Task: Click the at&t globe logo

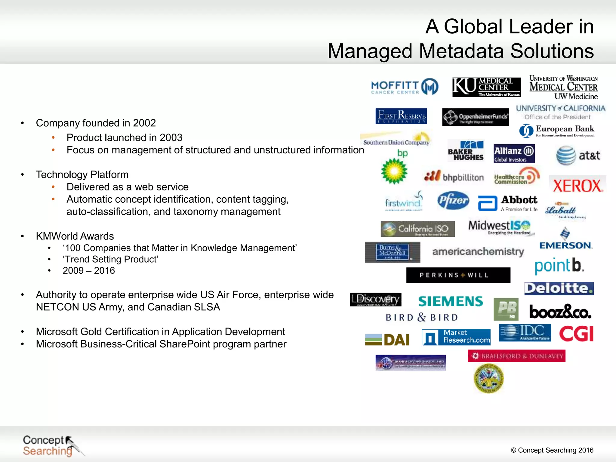Action: pyautogui.click(x=578, y=156)
